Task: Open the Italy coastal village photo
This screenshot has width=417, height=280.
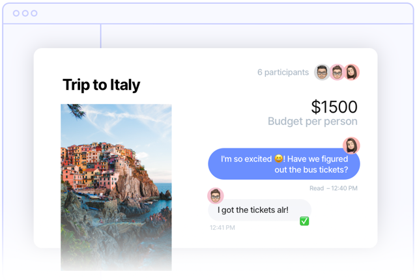Action: click(x=116, y=188)
